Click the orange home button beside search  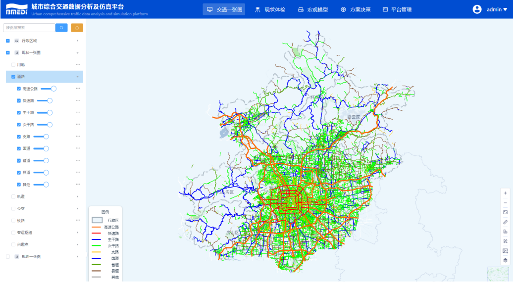coord(77,28)
